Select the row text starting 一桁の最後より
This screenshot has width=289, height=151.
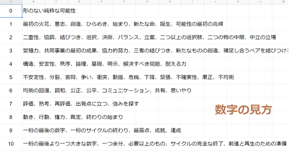click(155, 144)
